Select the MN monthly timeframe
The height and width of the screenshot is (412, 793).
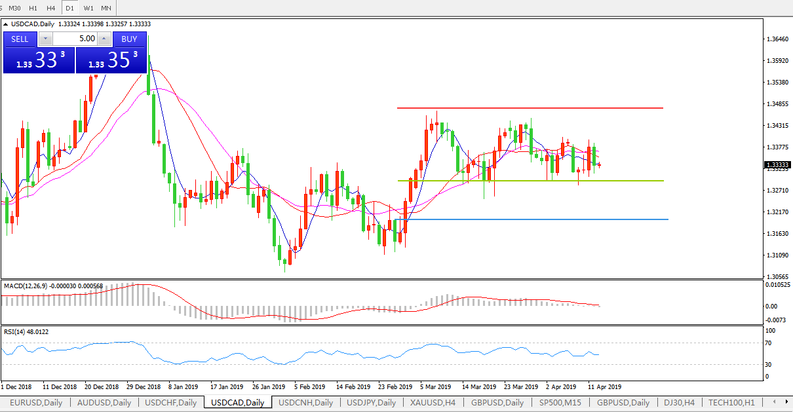[106, 8]
